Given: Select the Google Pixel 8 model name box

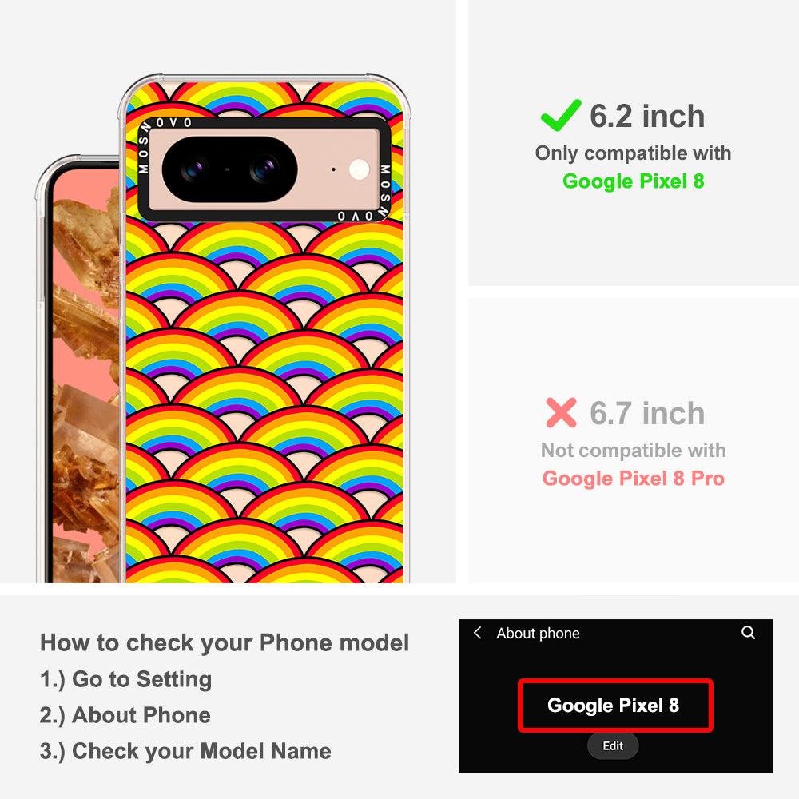Looking at the screenshot, I should [615, 706].
